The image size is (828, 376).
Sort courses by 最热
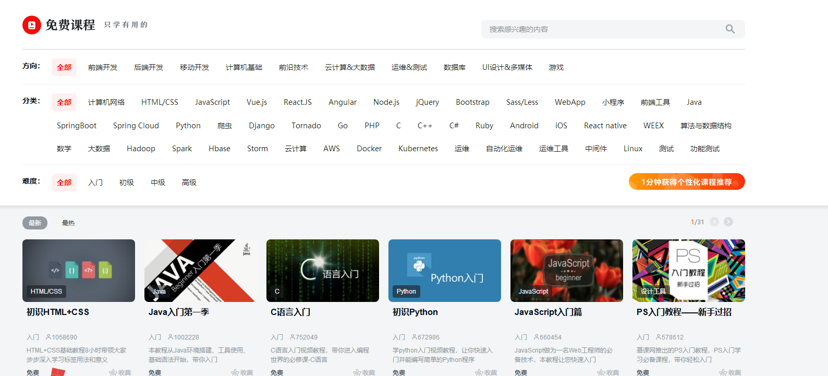coord(68,223)
